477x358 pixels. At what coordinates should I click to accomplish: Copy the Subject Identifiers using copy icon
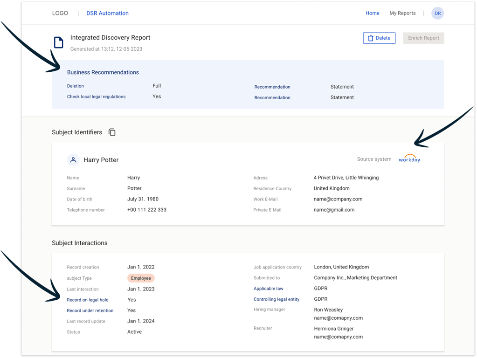pos(112,132)
